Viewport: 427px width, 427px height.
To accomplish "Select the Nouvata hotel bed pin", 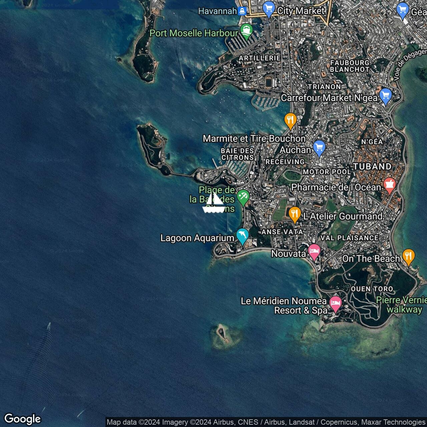I will pos(314,252).
